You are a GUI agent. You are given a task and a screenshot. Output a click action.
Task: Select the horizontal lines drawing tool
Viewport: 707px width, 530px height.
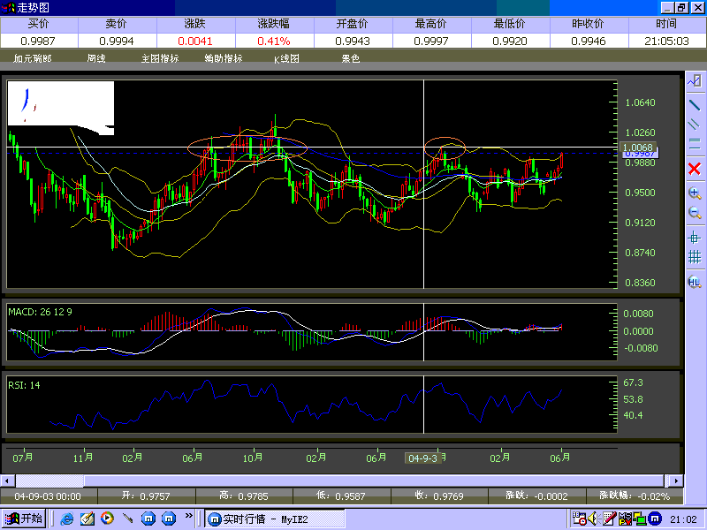point(695,144)
